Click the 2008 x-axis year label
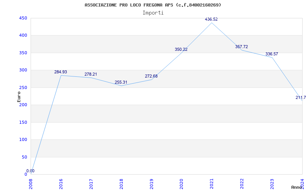The height and width of the screenshot is (191, 306). (31, 184)
